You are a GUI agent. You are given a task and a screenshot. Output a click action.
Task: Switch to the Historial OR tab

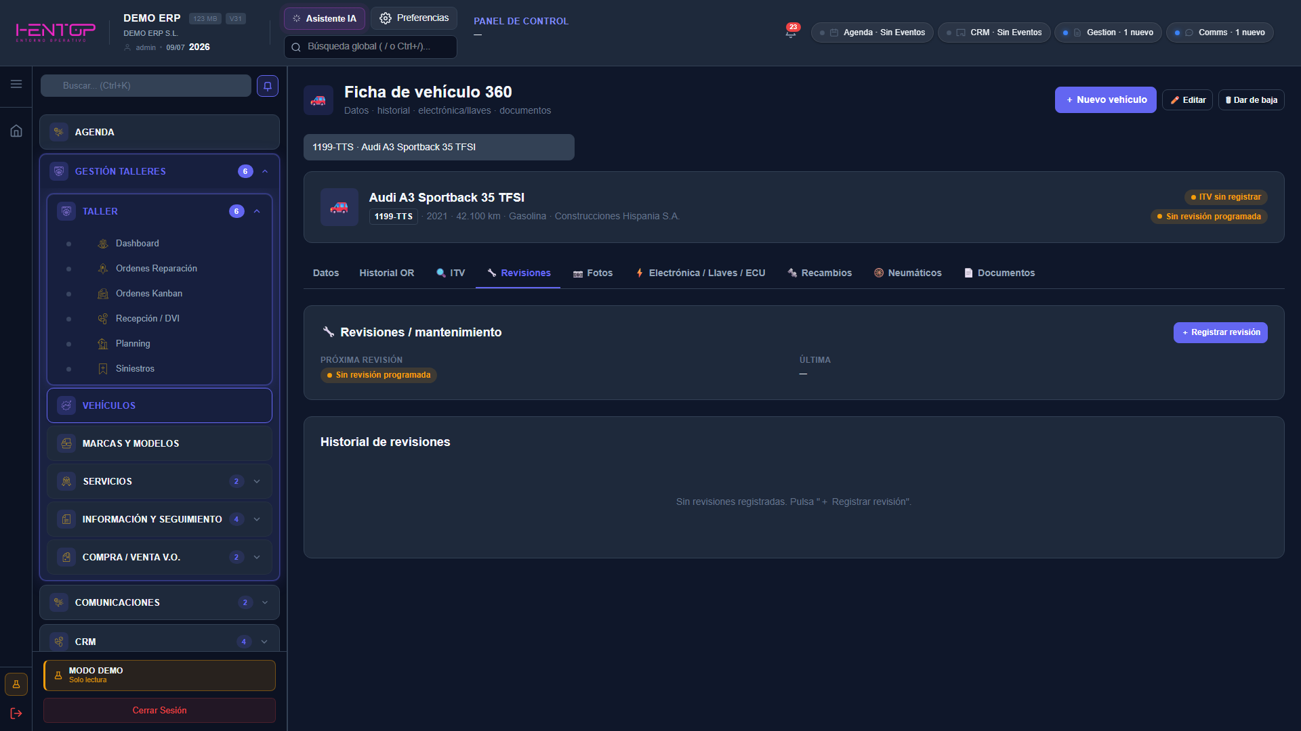pyautogui.click(x=387, y=273)
